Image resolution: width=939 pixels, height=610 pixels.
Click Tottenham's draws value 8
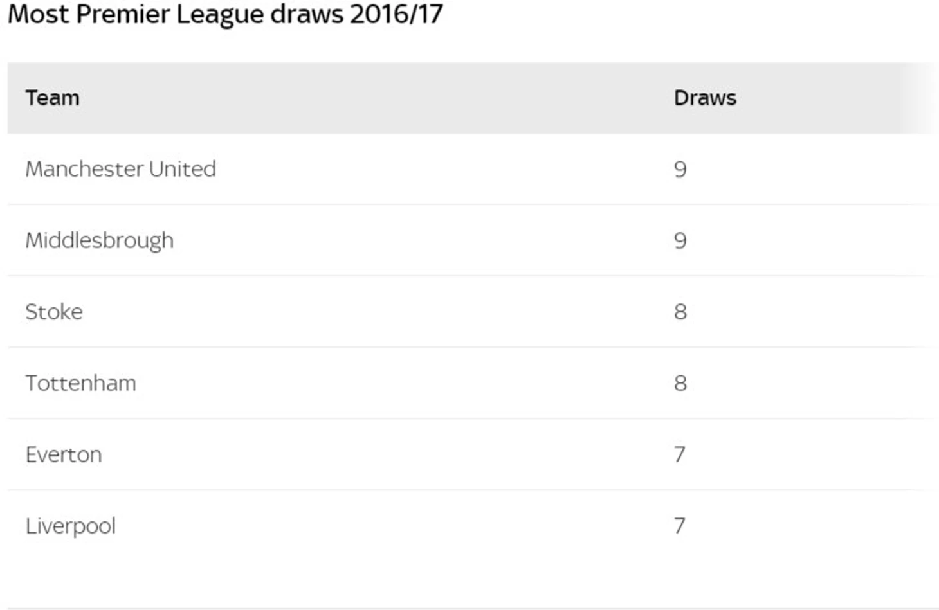(x=680, y=384)
